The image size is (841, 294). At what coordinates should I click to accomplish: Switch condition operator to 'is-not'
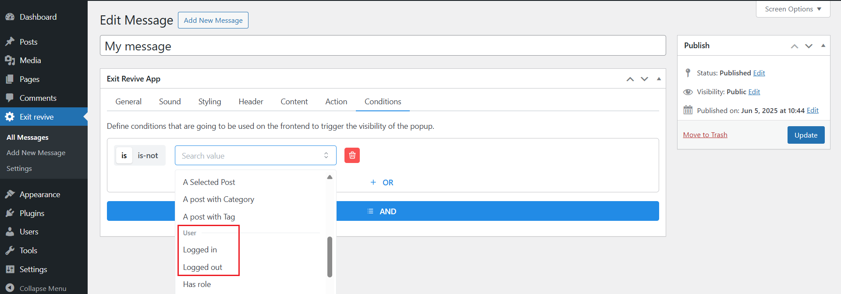click(x=148, y=156)
